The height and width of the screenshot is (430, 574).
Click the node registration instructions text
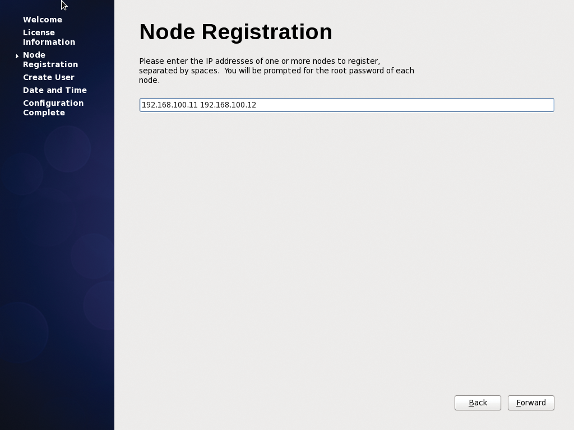pyautogui.click(x=276, y=71)
